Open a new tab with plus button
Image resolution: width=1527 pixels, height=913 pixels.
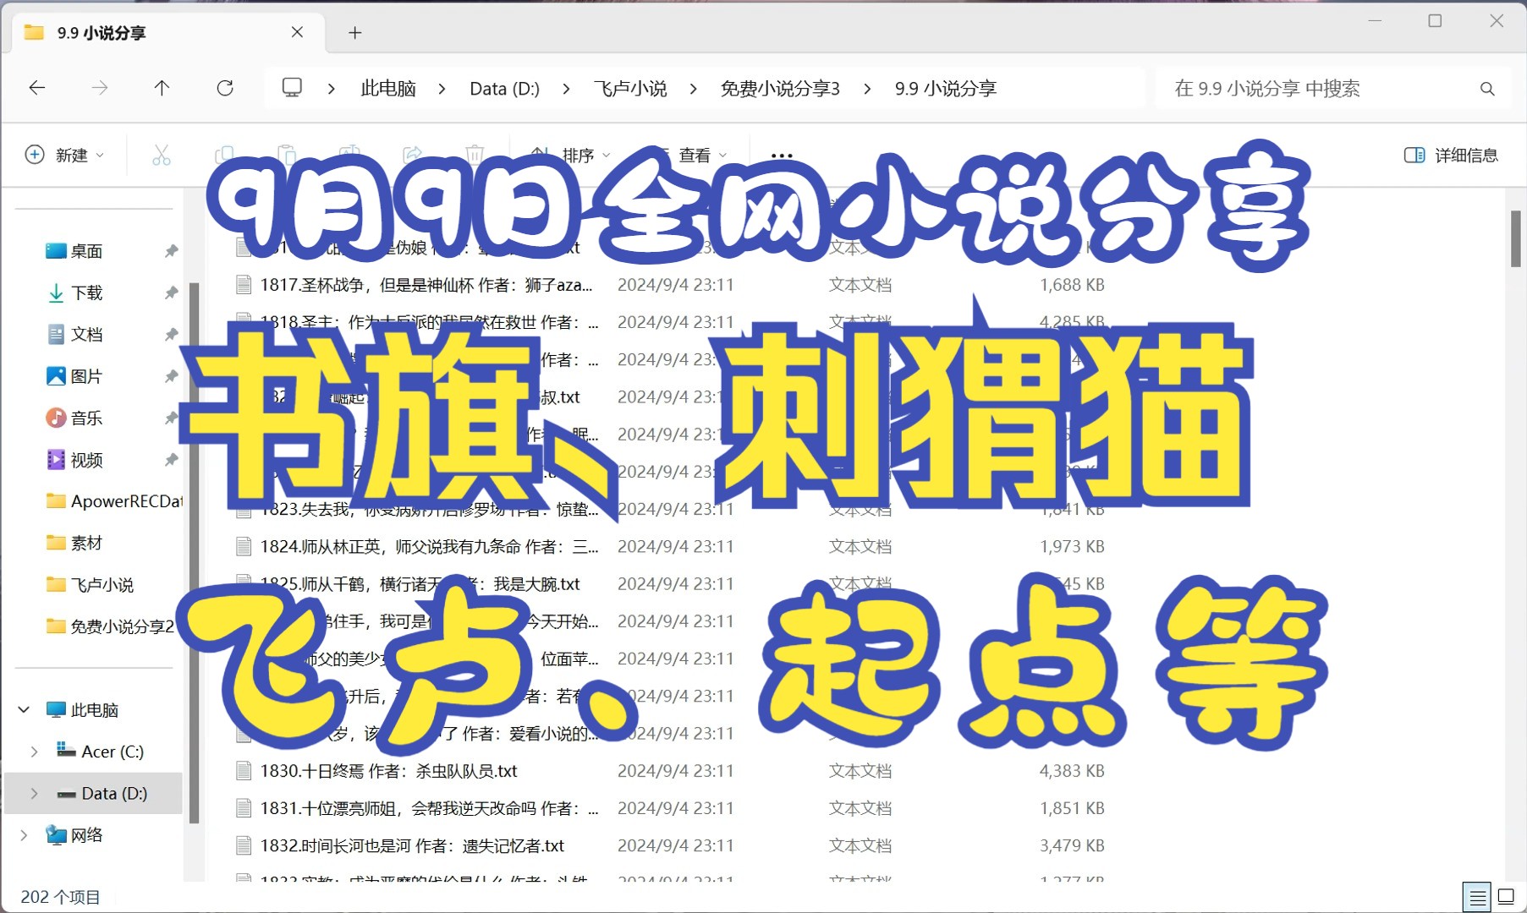click(355, 33)
